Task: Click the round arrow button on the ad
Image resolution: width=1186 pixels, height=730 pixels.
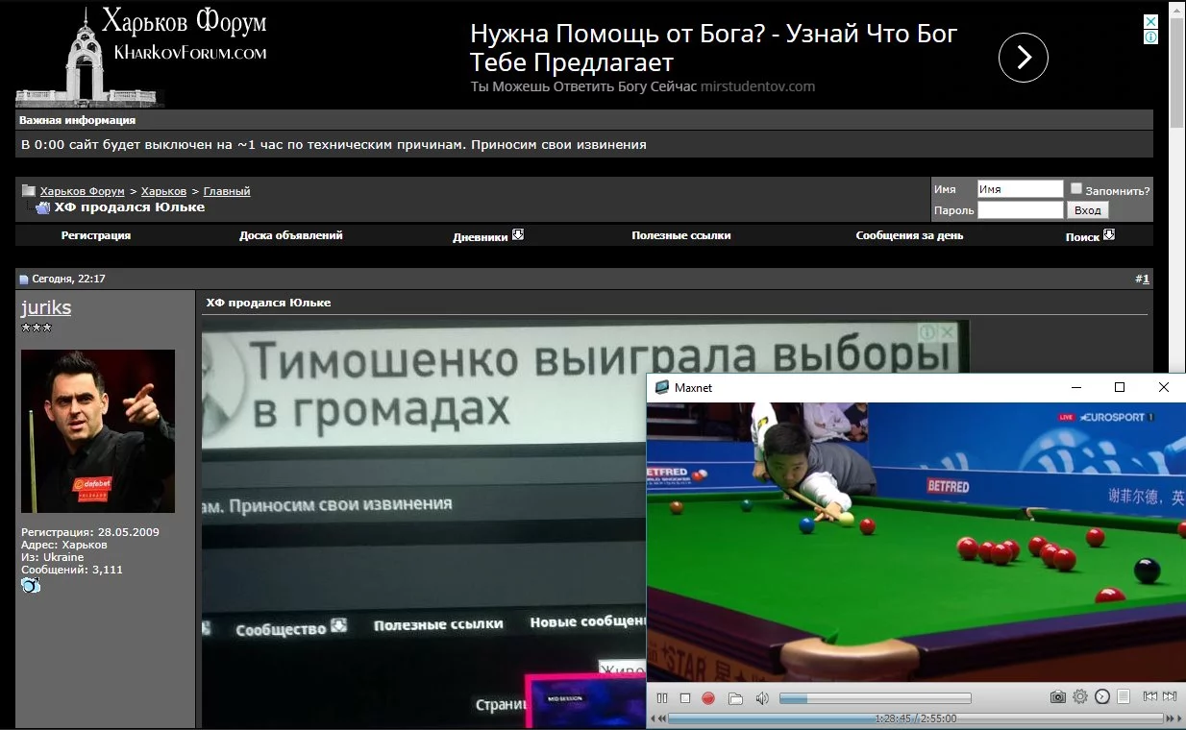Action: click(x=1024, y=59)
